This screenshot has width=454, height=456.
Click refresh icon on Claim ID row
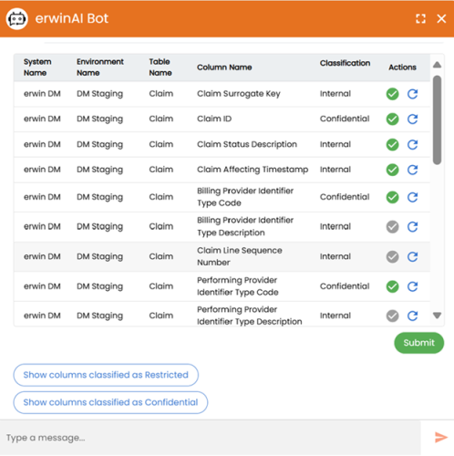[412, 119]
